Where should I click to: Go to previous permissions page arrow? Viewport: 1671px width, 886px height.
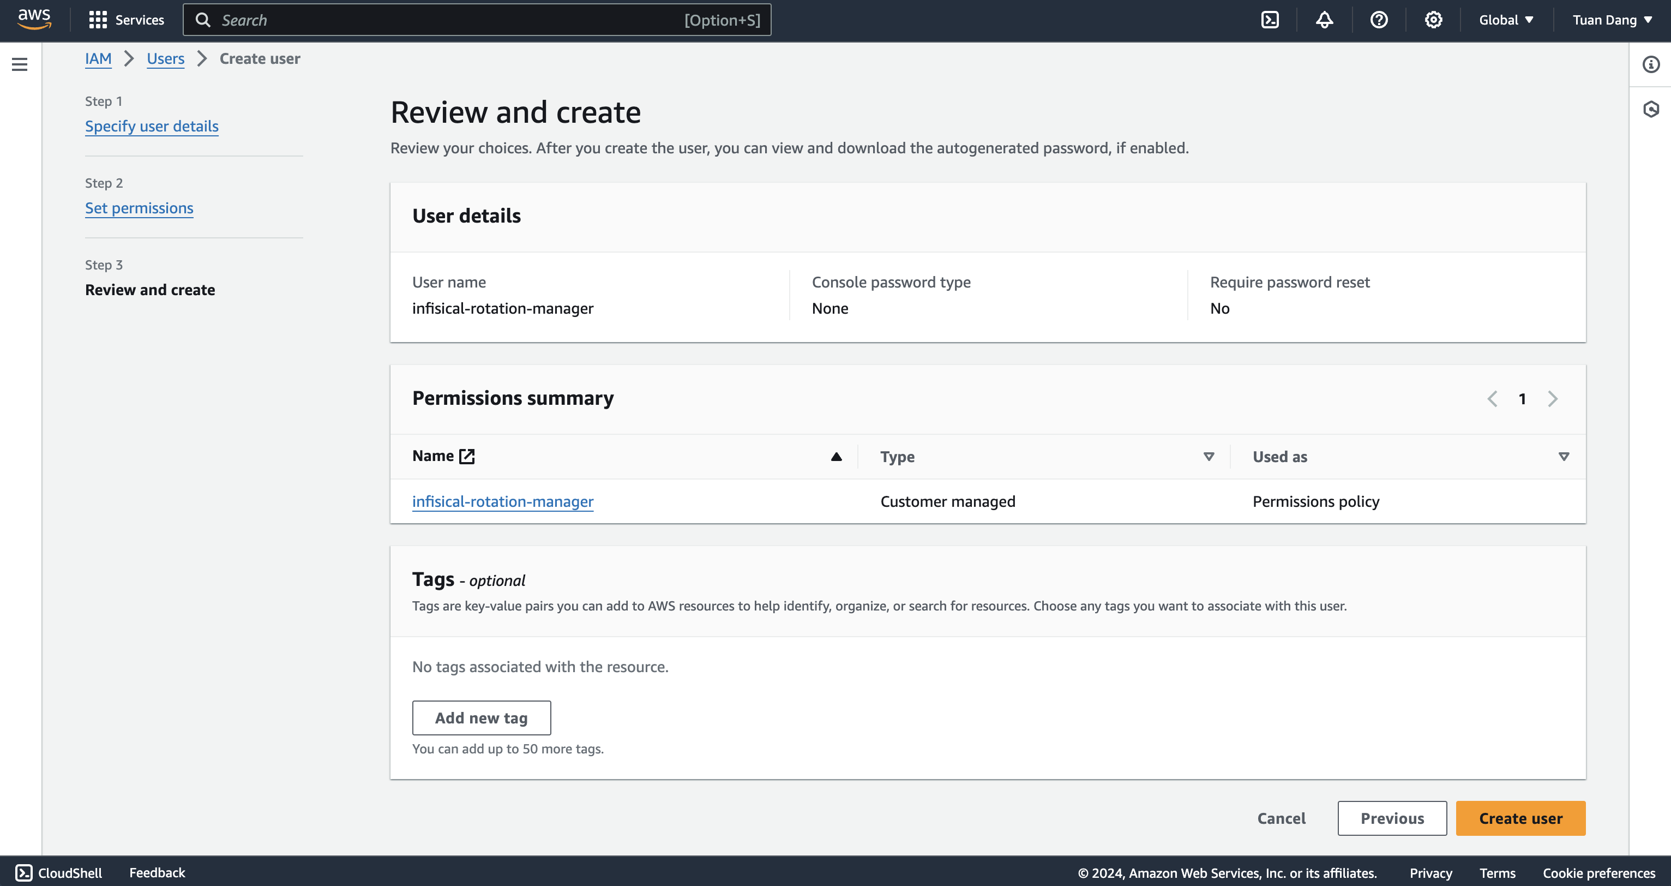coord(1492,399)
